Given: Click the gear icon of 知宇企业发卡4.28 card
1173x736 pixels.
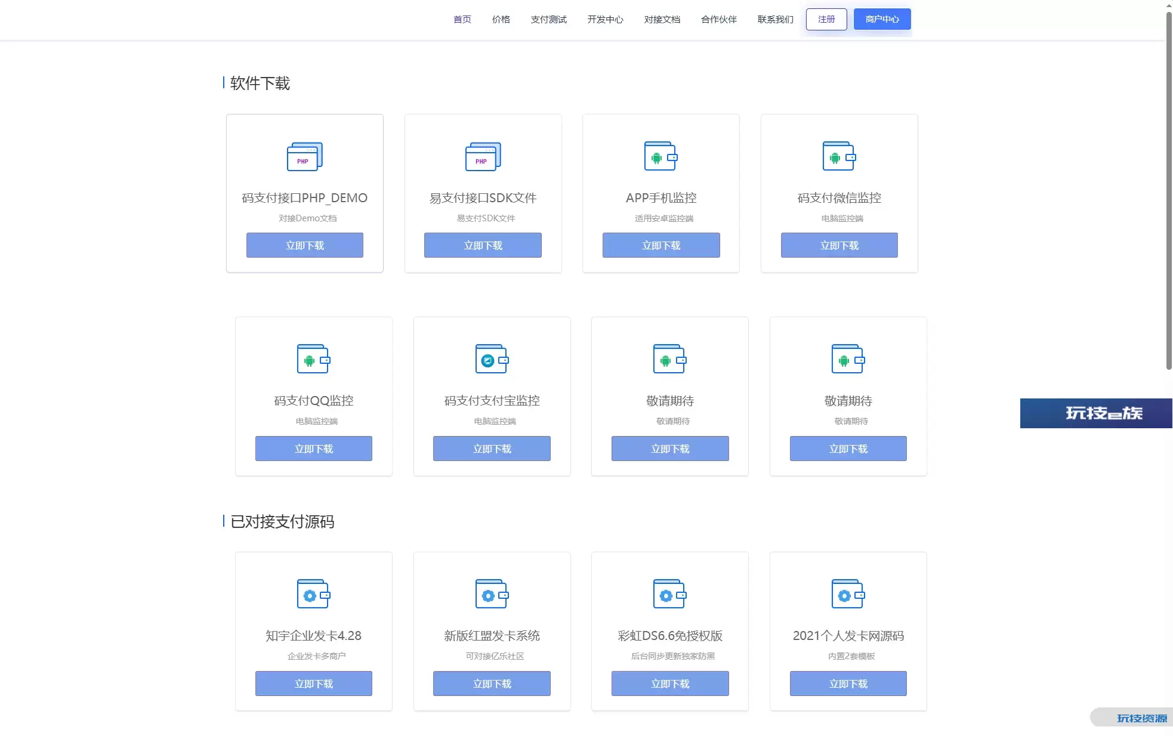Looking at the screenshot, I should click(313, 594).
